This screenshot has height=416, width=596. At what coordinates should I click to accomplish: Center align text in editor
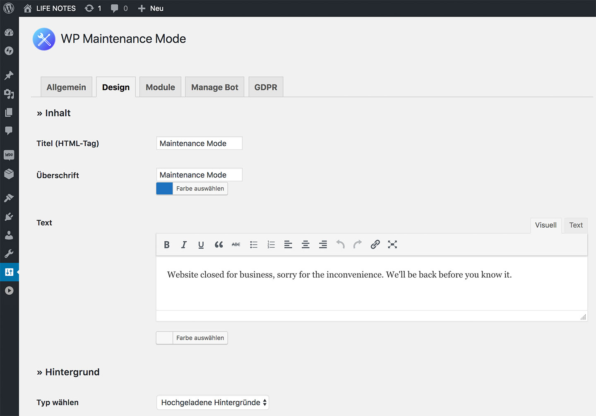(x=305, y=245)
